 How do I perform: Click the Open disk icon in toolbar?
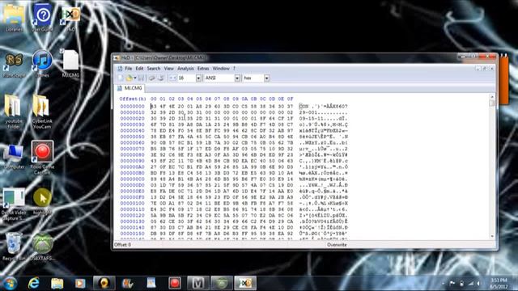(161, 78)
